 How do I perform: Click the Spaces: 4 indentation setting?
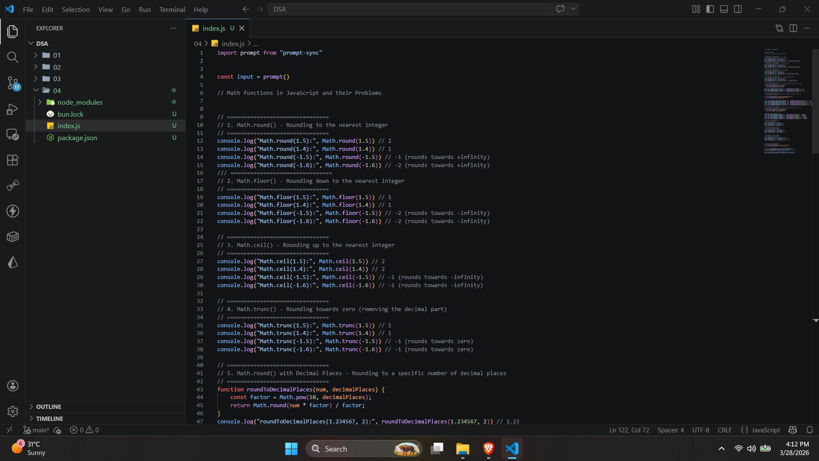tap(670, 430)
